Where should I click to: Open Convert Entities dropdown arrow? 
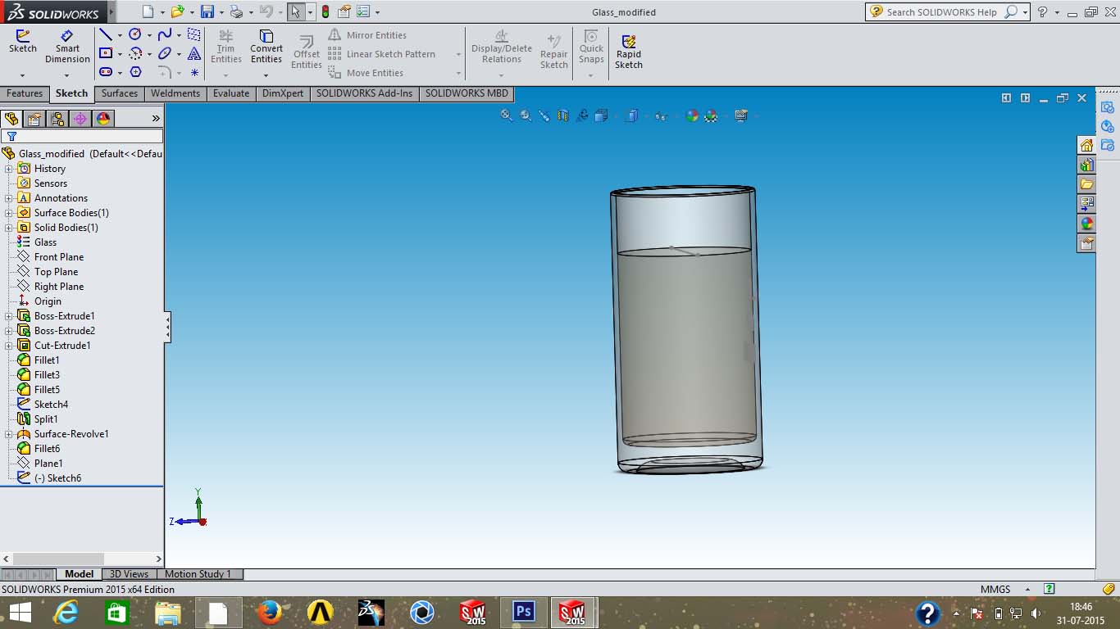coord(266,75)
